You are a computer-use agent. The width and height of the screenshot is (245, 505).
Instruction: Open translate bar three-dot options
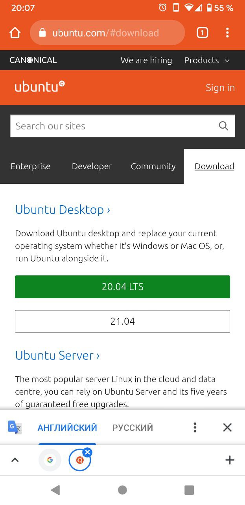[195, 427]
